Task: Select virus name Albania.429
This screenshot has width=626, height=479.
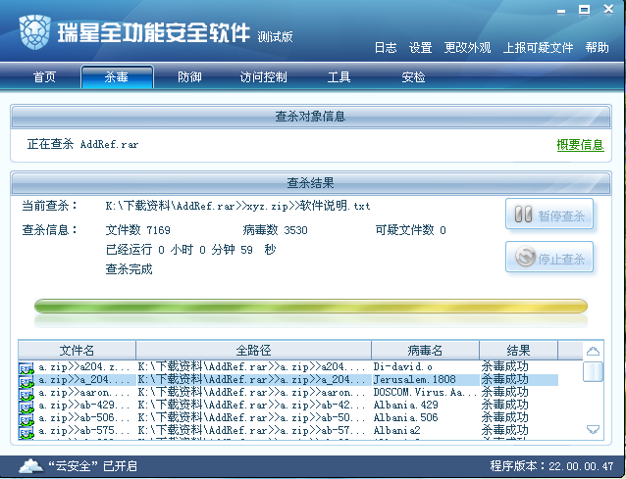Action: pyautogui.click(x=405, y=406)
